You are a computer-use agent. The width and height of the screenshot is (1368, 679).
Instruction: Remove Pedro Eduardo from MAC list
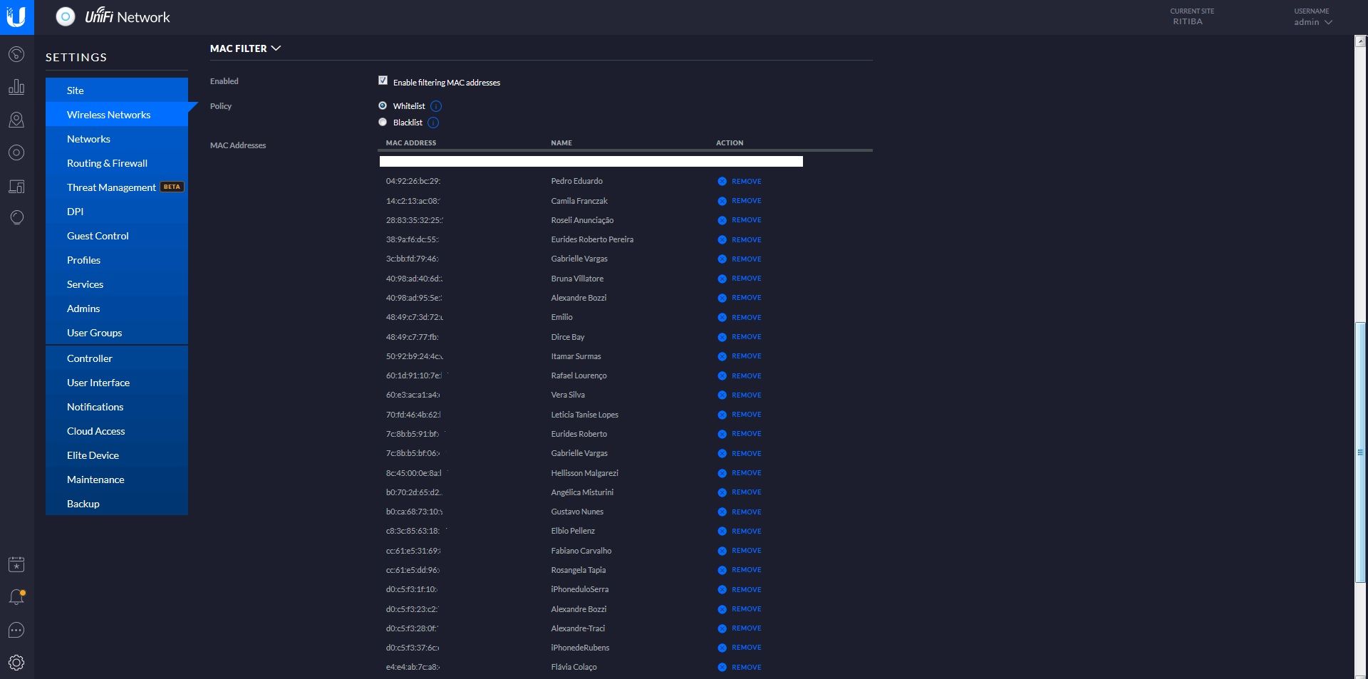coord(740,182)
